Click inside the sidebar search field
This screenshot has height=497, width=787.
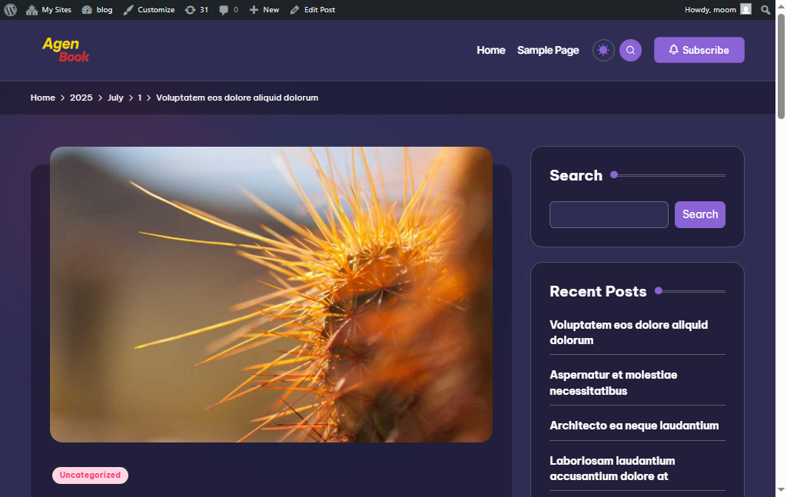click(x=609, y=214)
